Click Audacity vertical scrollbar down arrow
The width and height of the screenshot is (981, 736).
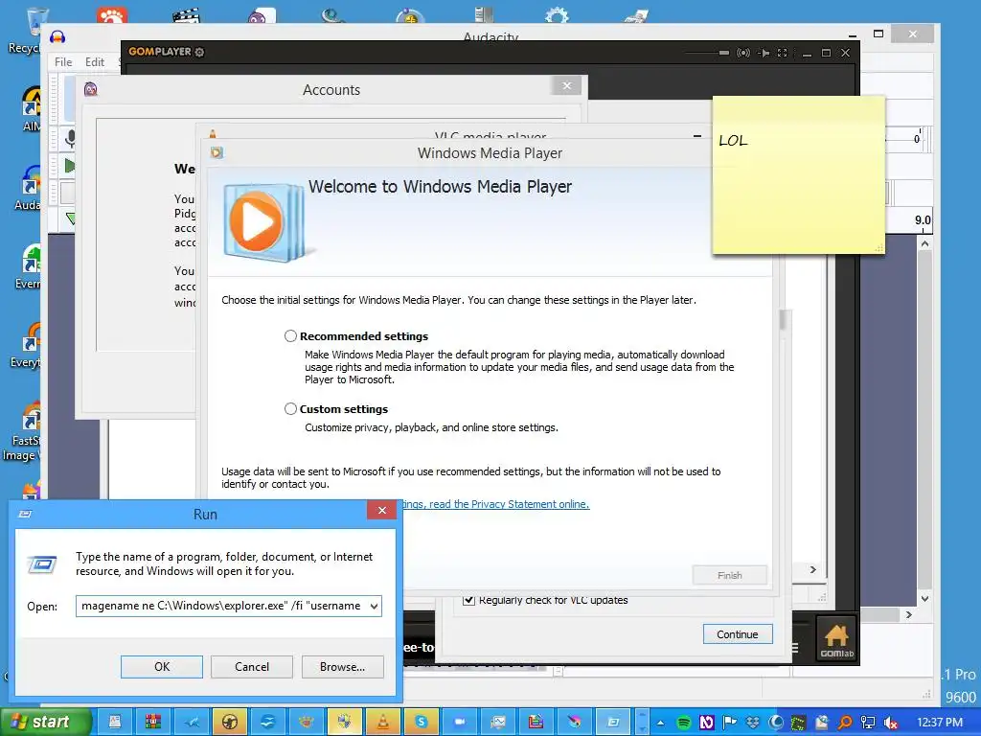point(925,599)
